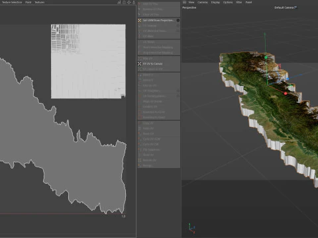Click the Mirror U command
Viewport: 318px width, 238px height.
point(159,75)
